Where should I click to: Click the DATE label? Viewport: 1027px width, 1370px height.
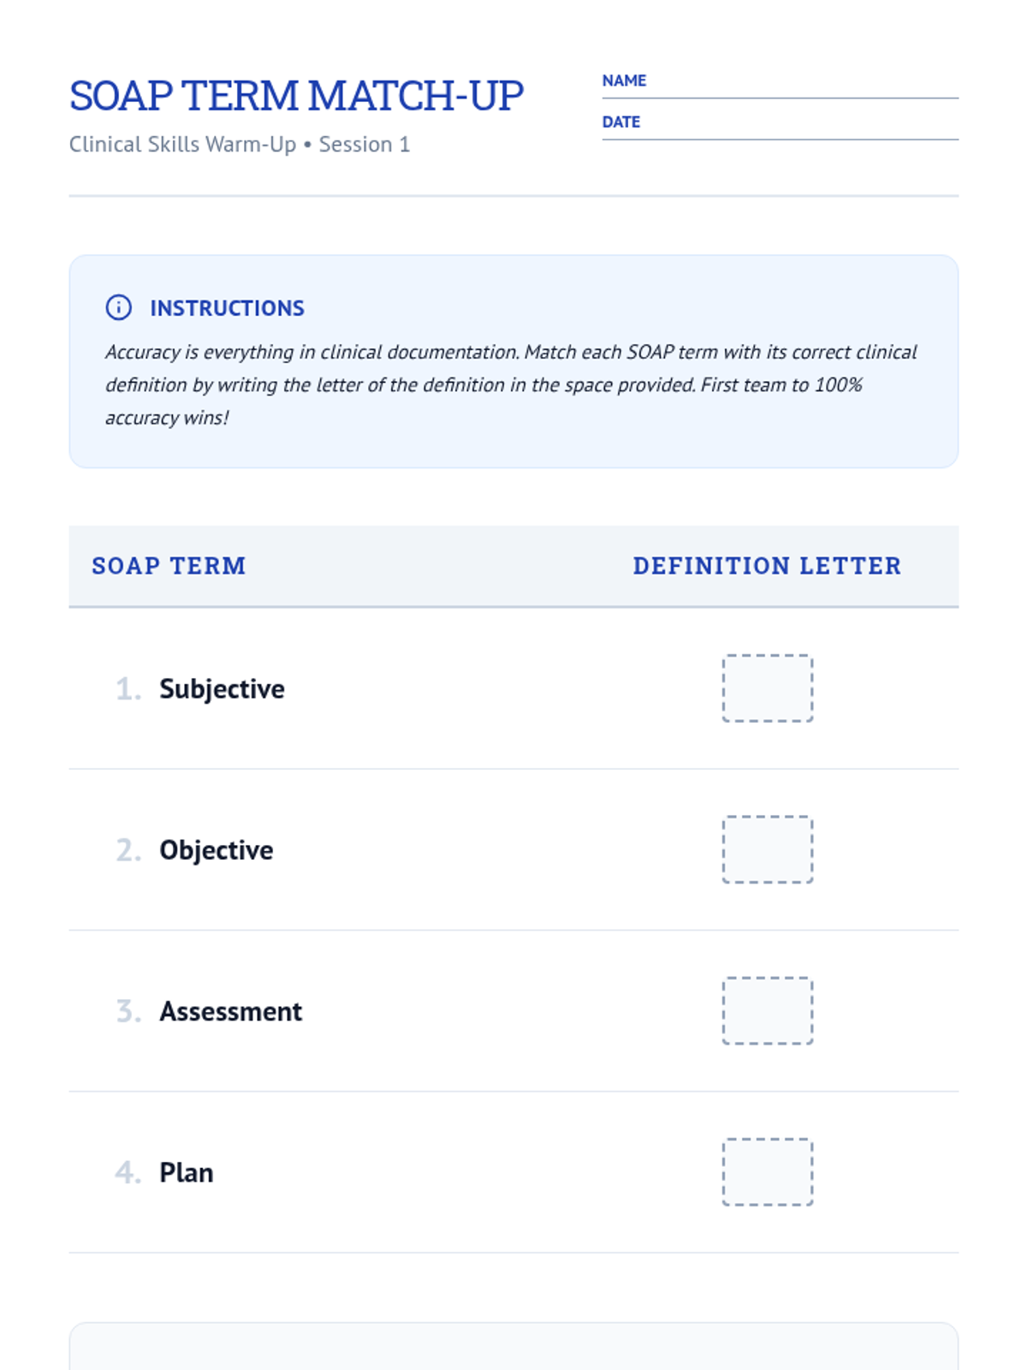coord(621,122)
